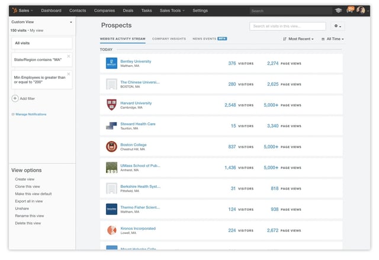Viewport: 379px width, 260px height.
Task: Open the avatar account dropdown arrow
Action: click(368, 11)
